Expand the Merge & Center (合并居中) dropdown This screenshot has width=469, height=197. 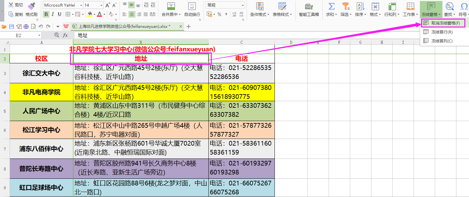tap(180, 15)
